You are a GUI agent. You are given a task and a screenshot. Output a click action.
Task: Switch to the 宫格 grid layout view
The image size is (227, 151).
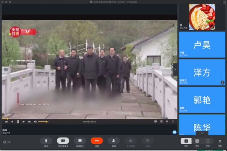pyautogui.click(x=197, y=141)
